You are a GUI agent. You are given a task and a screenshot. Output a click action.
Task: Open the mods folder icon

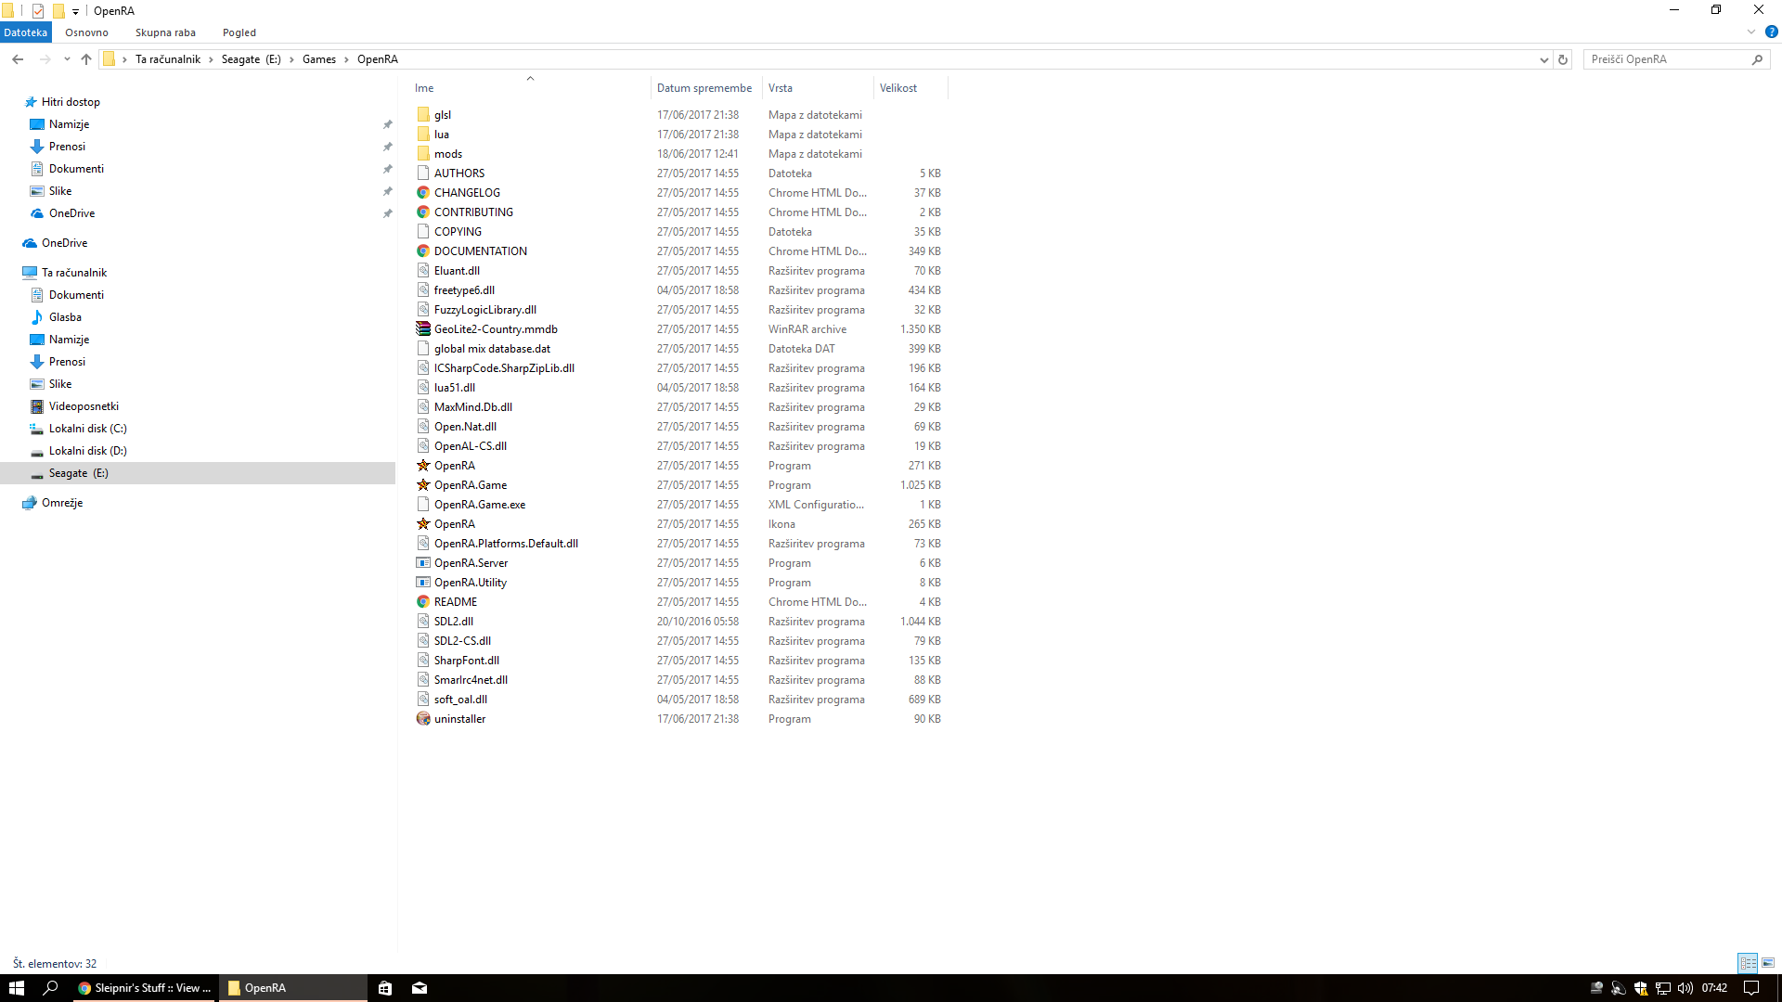pos(423,154)
